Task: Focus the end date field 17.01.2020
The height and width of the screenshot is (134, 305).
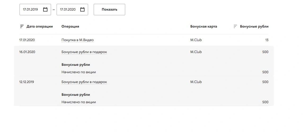Action: 72,9
